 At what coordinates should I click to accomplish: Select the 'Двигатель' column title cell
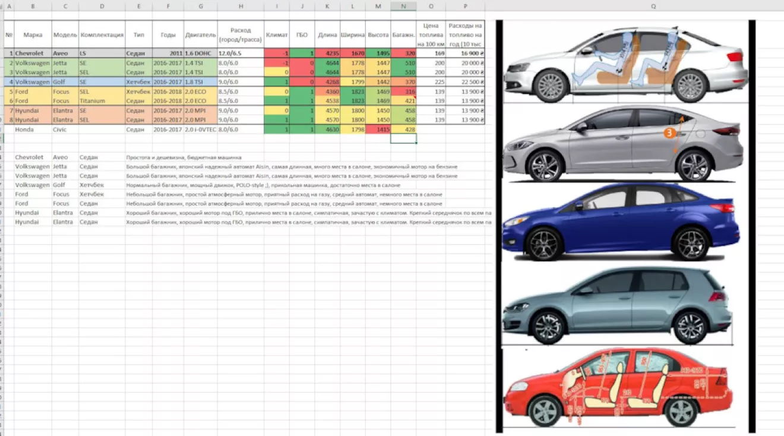(200, 35)
